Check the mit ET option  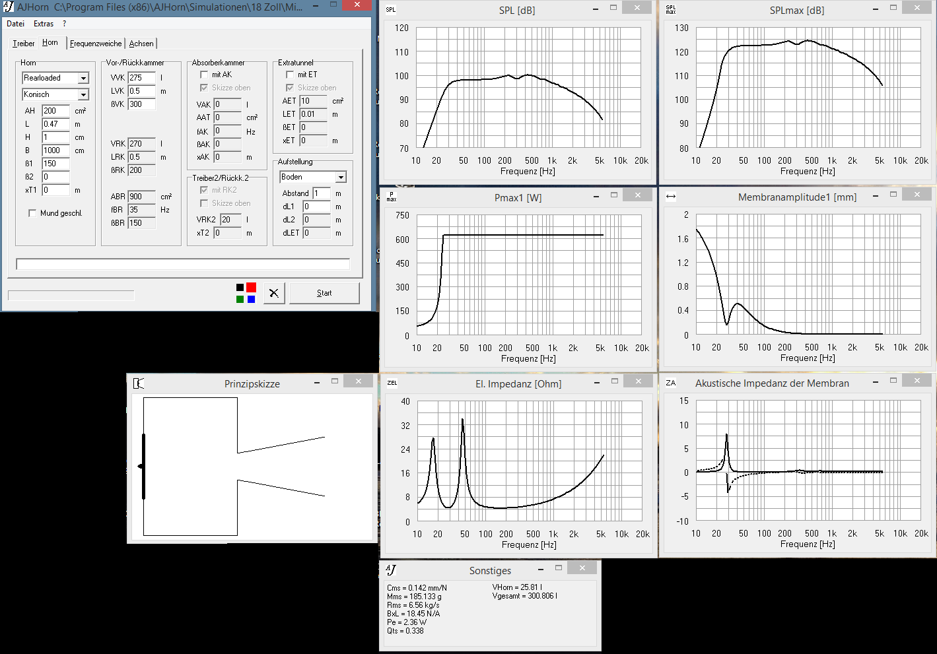(290, 75)
